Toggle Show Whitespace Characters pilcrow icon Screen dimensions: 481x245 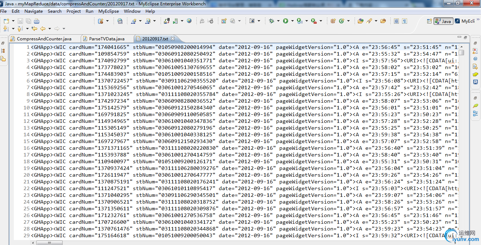(x=404, y=21)
